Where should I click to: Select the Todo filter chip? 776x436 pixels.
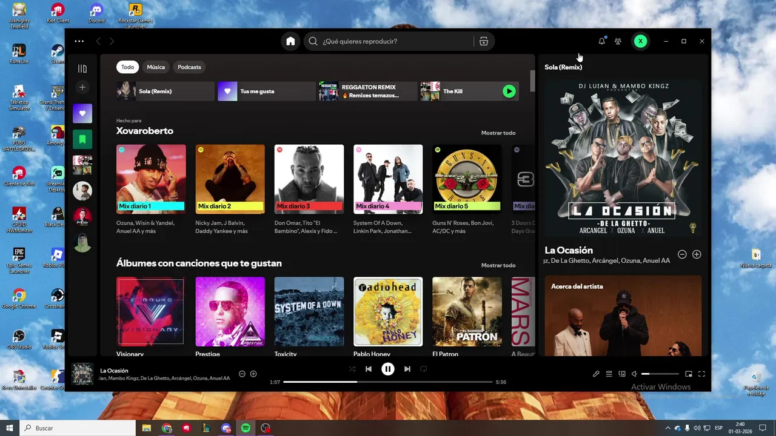pyautogui.click(x=127, y=67)
